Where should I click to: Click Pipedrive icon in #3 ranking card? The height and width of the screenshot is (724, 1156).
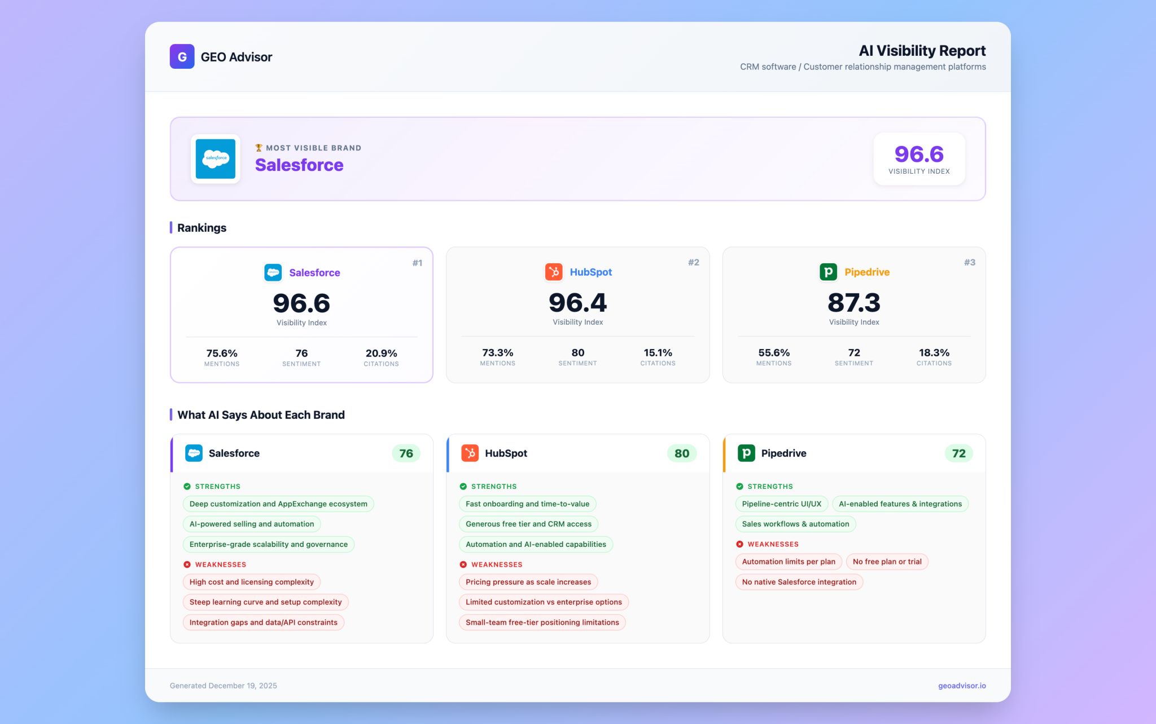(x=828, y=272)
